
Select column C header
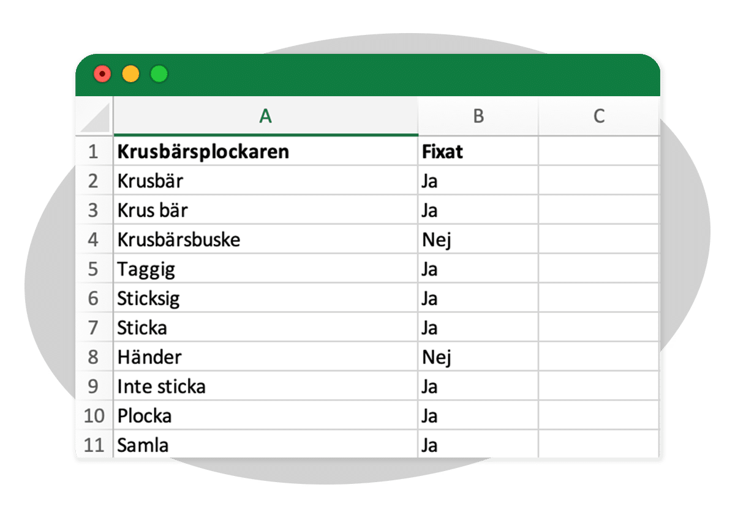click(599, 116)
